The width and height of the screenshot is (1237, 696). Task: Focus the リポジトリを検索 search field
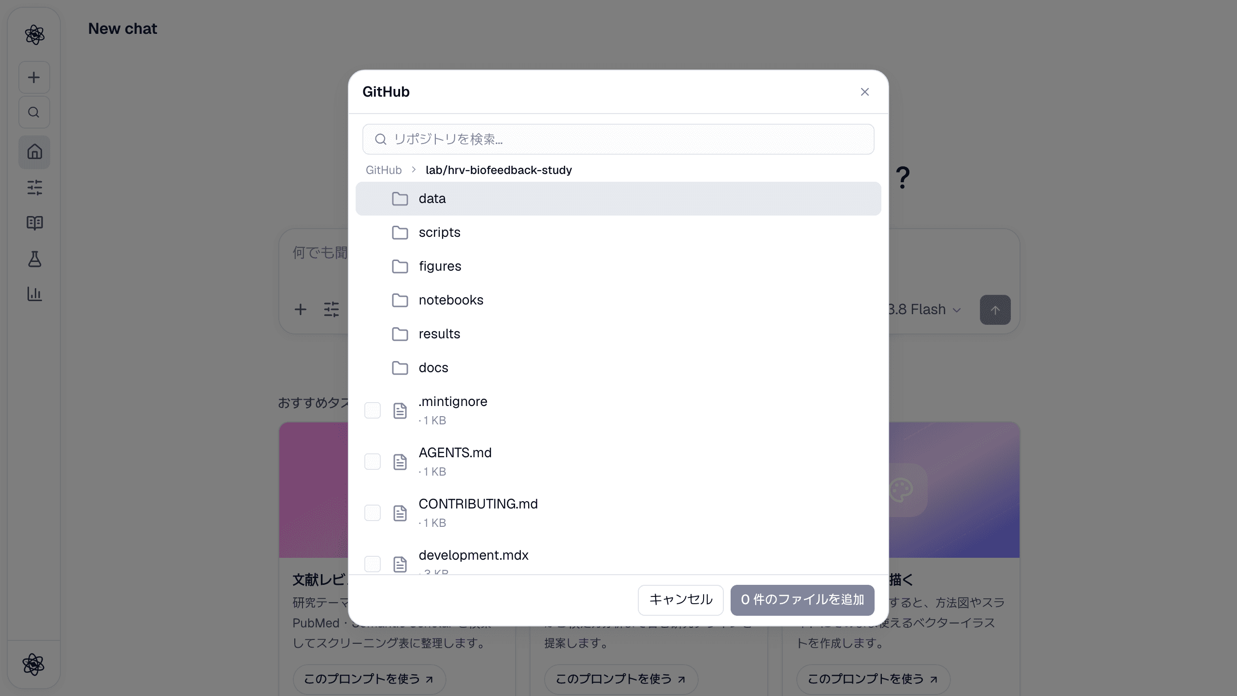pos(618,139)
